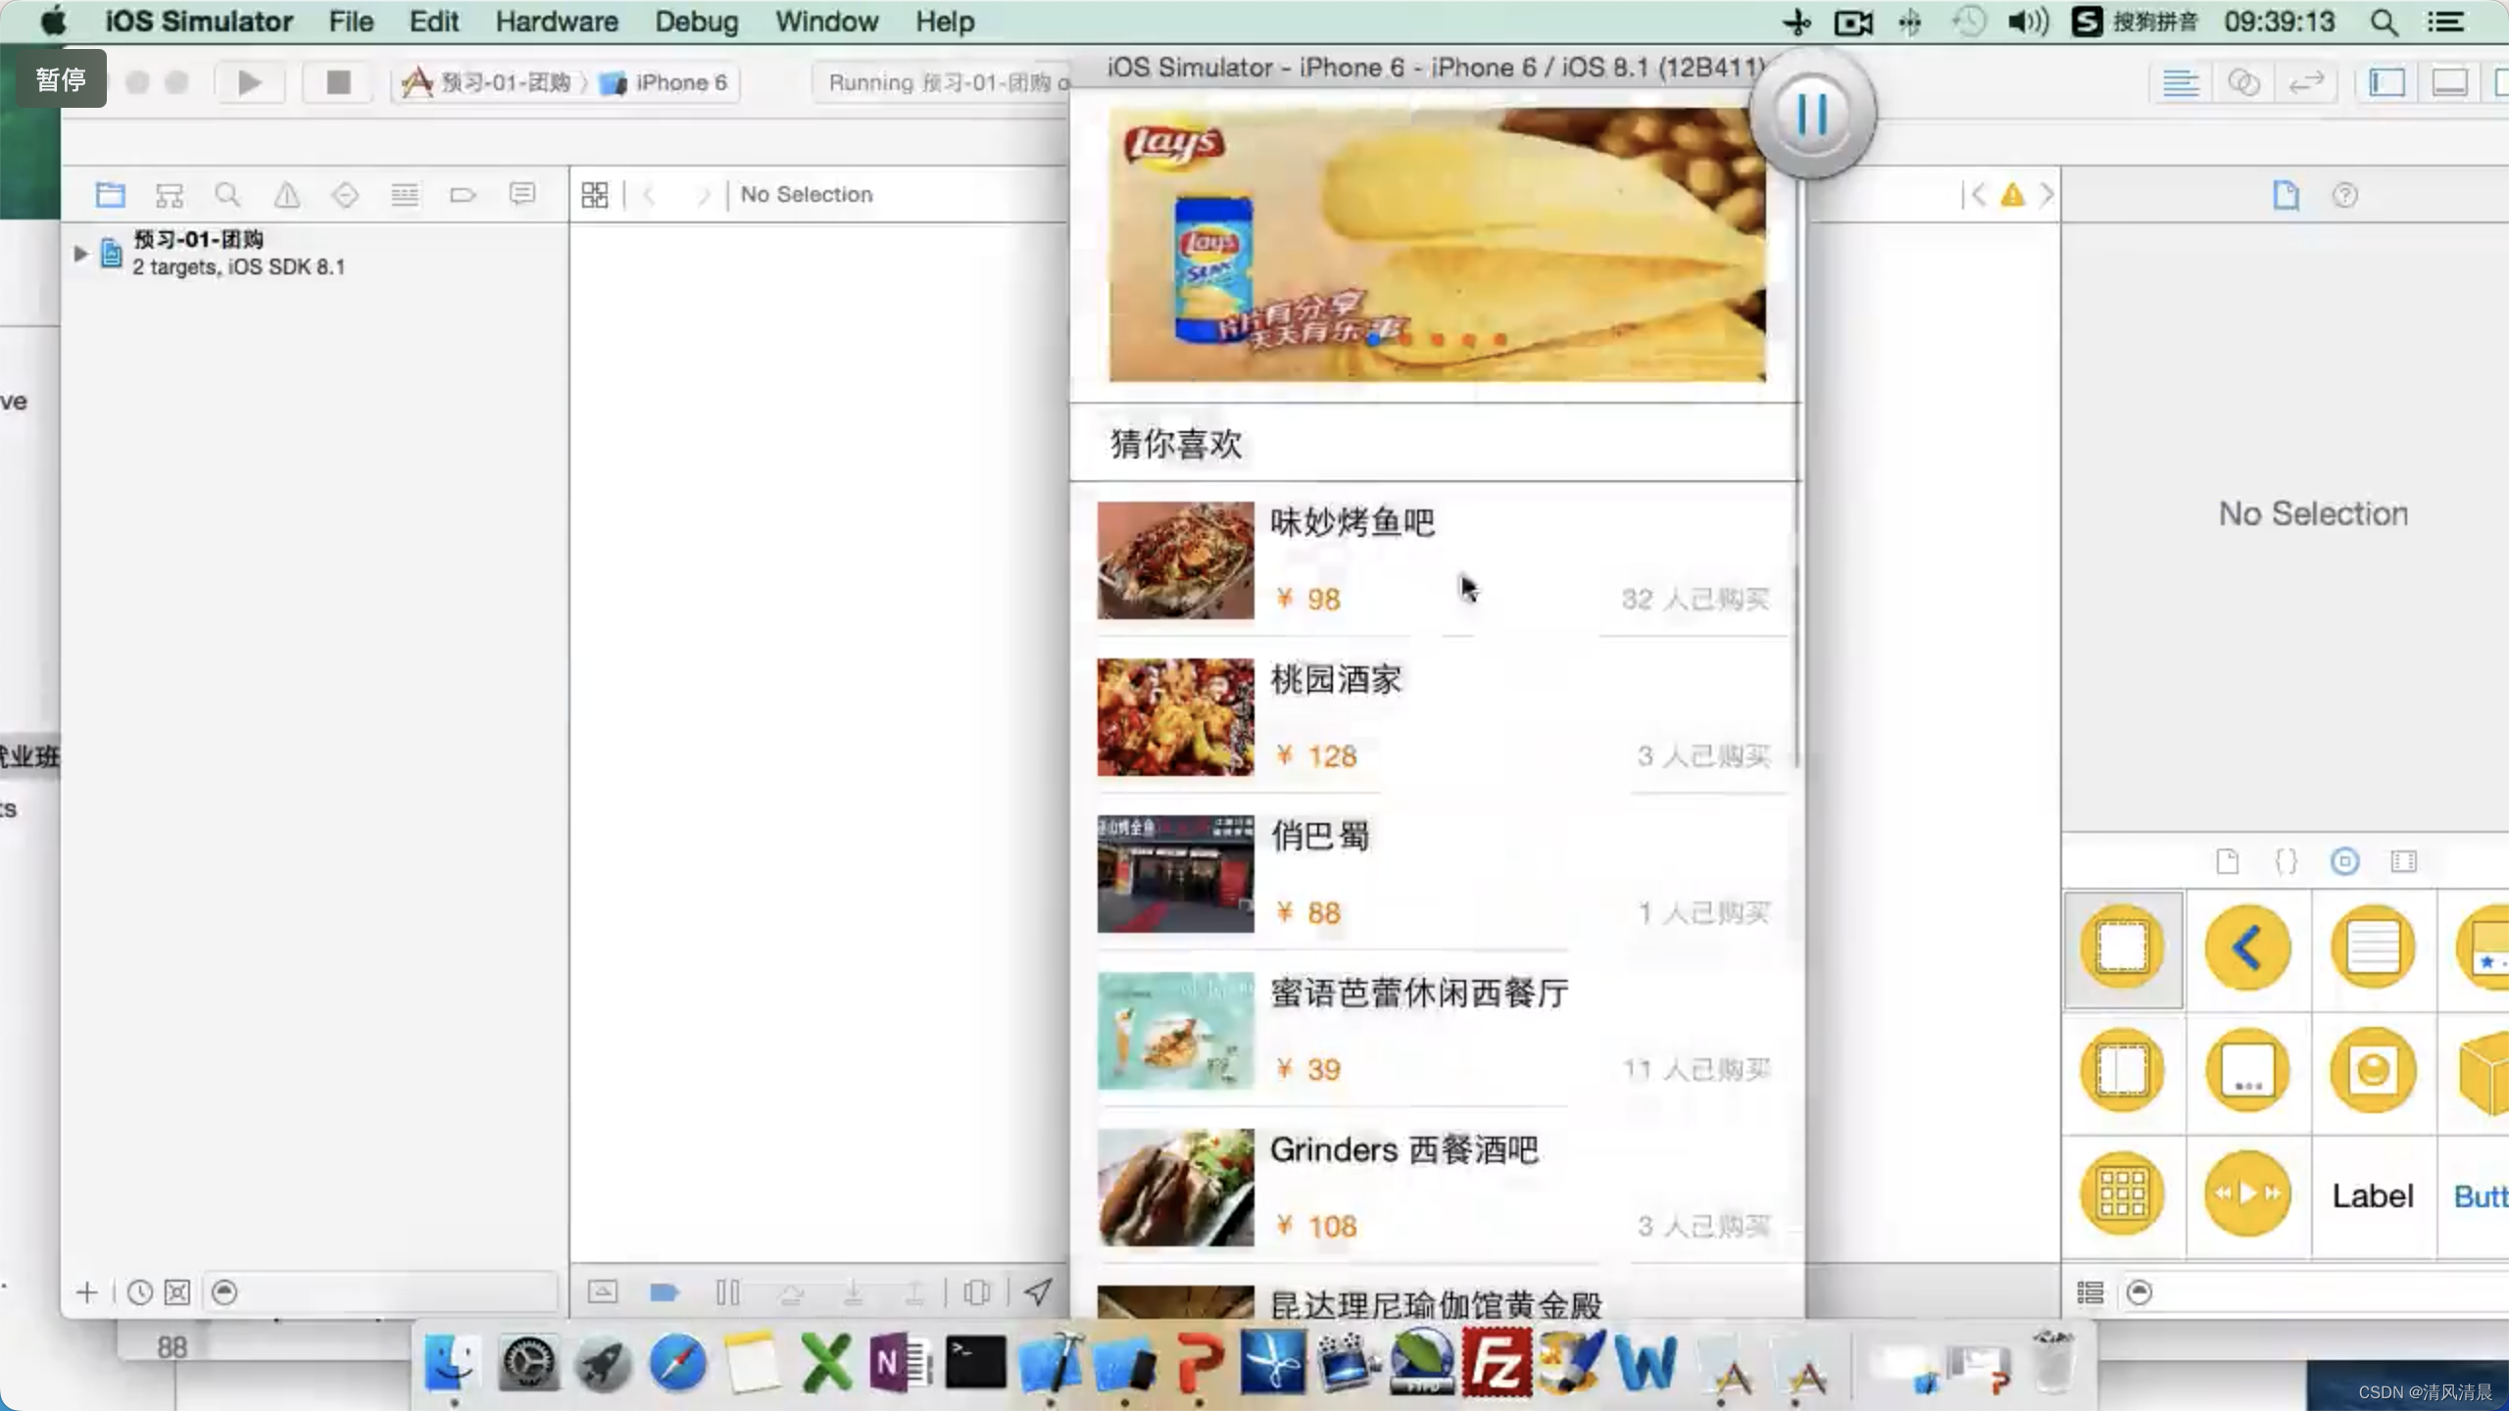Open the No Selection jump bar
This screenshot has width=2509, height=1411.
[806, 194]
